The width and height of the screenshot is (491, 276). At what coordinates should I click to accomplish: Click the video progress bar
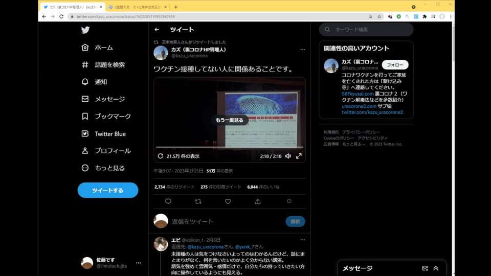pyautogui.click(x=230, y=147)
